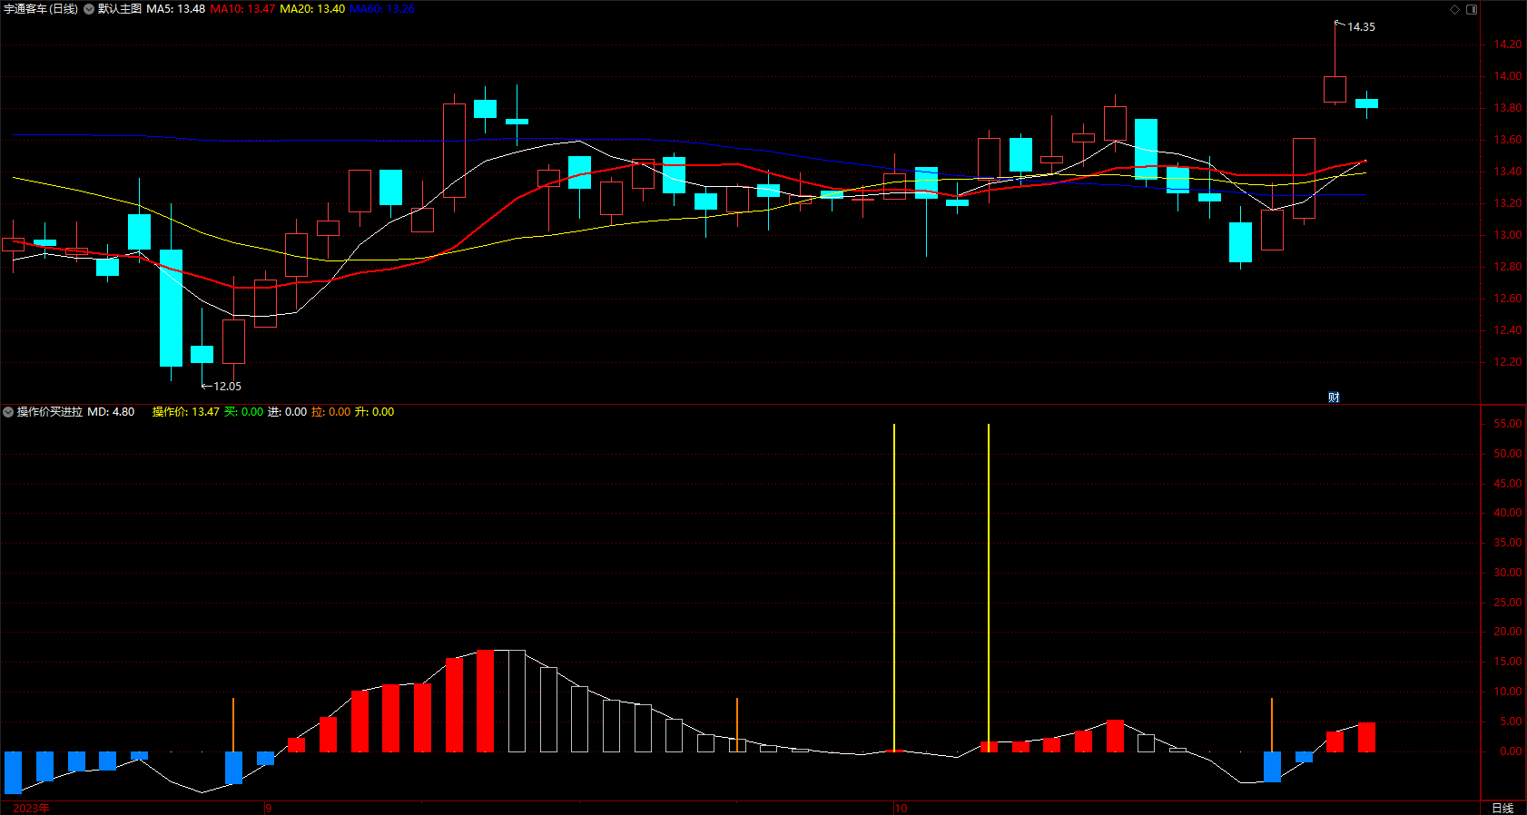Click the 14.20 price axis label
Image resolution: width=1527 pixels, height=815 pixels.
[1508, 44]
